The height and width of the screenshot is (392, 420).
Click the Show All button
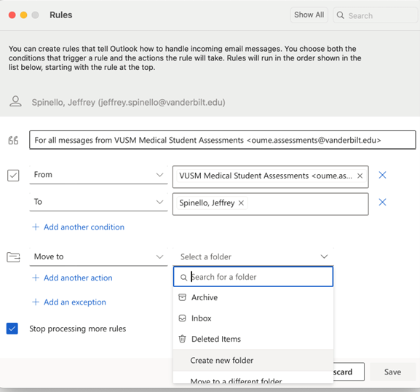click(309, 15)
